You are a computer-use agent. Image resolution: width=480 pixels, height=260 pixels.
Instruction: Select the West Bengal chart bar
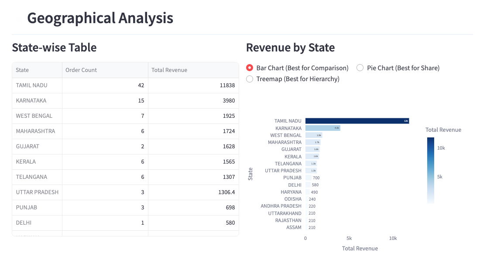tap(313, 135)
